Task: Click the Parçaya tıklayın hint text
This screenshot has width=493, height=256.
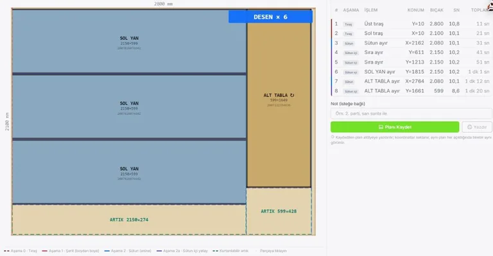Action: 273,251
